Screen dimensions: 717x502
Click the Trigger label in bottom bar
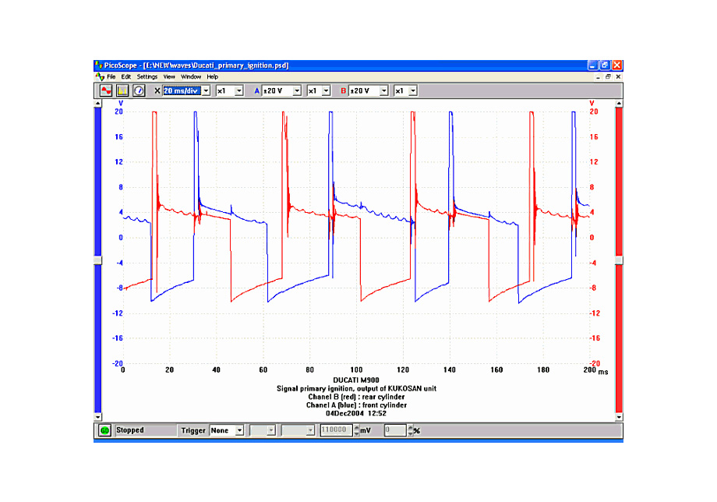[x=193, y=431]
